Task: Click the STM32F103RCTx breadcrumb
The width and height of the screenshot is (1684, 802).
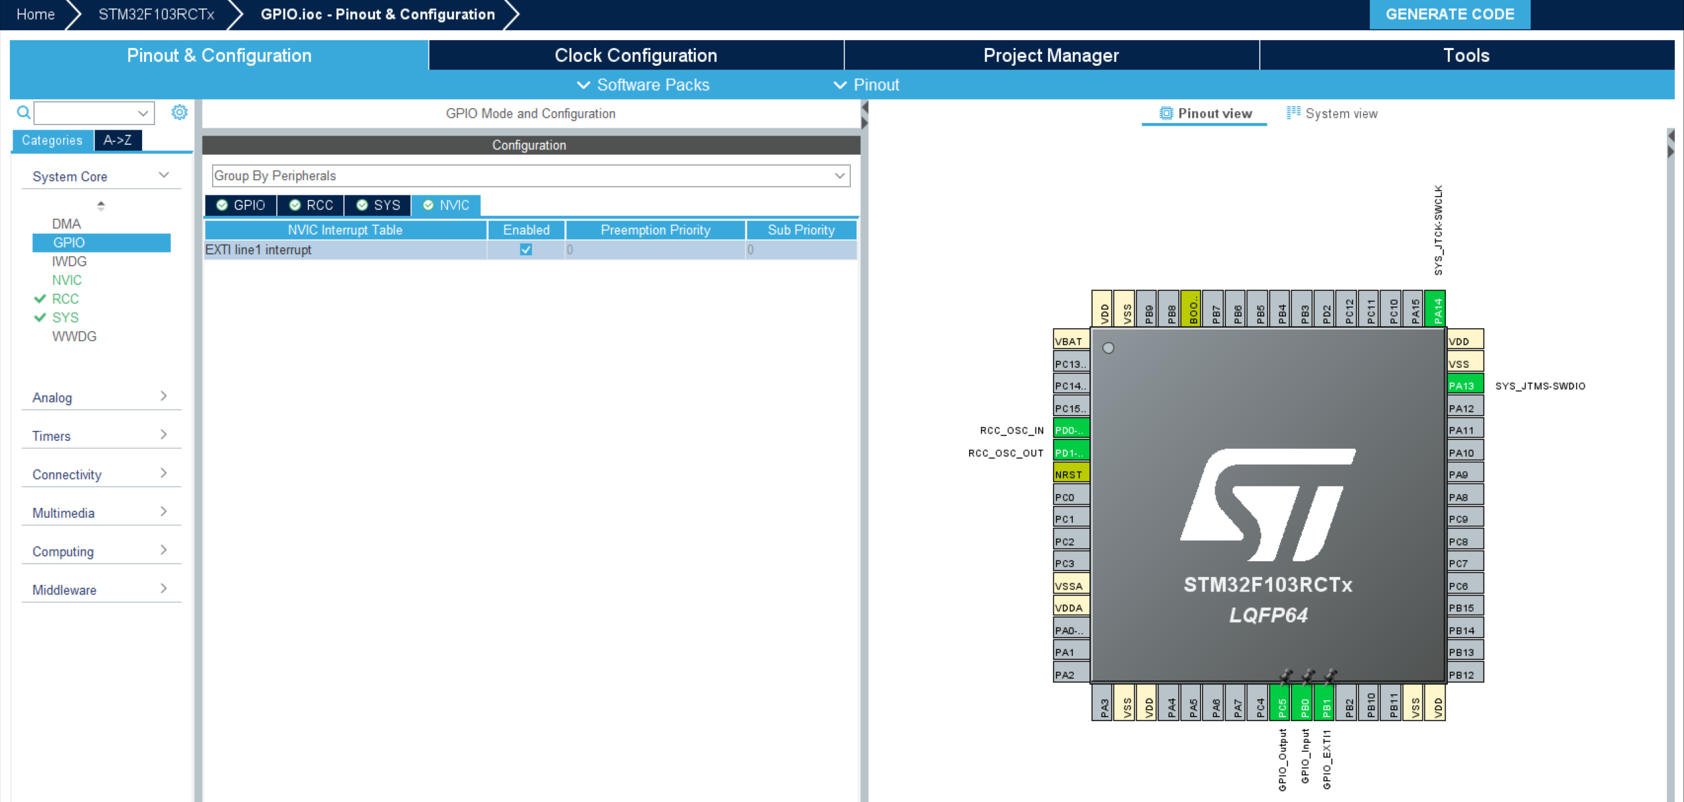Action: [x=157, y=14]
